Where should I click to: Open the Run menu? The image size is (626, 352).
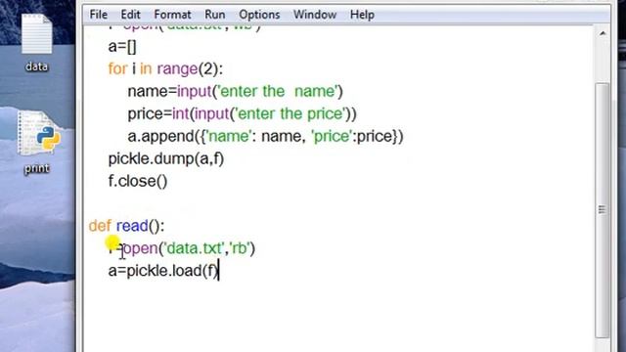point(215,15)
